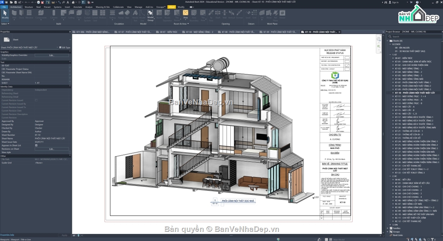Toggle Appears In Sheet List checkbox
The height and width of the screenshot is (241, 443).
36,145
